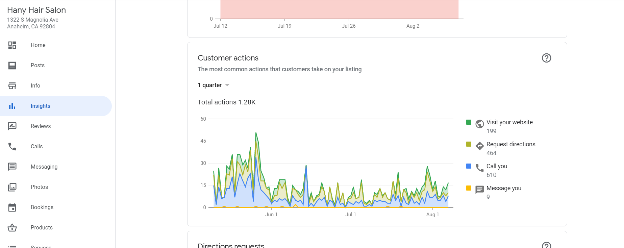This screenshot has width=624, height=248.
Task: Click the Calls phone icon in sidebar
Action: pos(12,147)
